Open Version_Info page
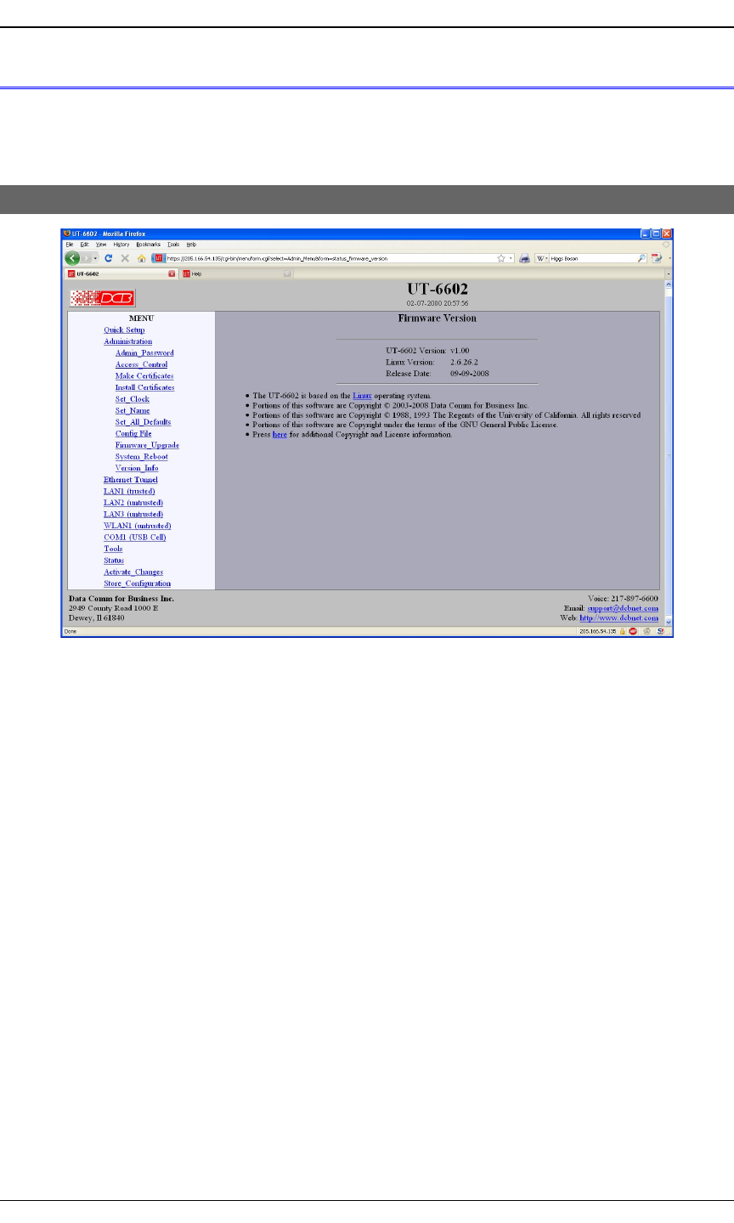 coord(137,468)
